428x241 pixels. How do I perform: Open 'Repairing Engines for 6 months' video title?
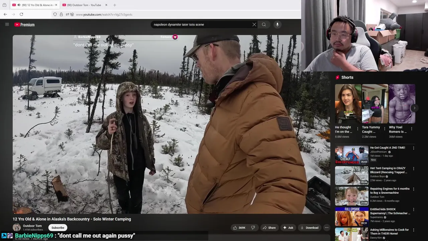pyautogui.click(x=390, y=191)
